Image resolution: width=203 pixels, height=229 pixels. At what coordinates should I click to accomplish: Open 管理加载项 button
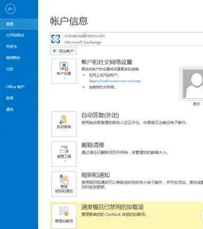pos(64,216)
